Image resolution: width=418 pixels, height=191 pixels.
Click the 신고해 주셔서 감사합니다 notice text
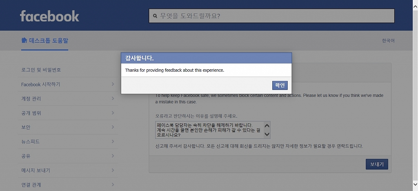259,146
